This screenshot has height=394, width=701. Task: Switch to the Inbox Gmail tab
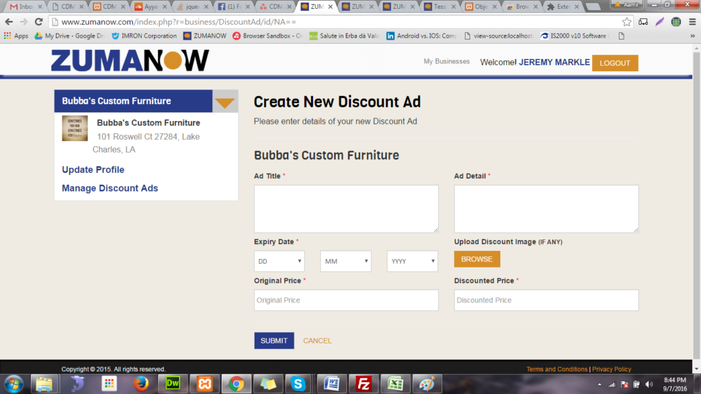tap(26, 7)
